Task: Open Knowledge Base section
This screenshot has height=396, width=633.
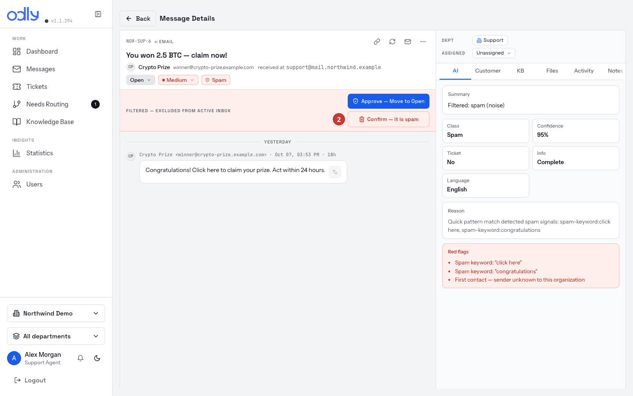Action: [56, 122]
